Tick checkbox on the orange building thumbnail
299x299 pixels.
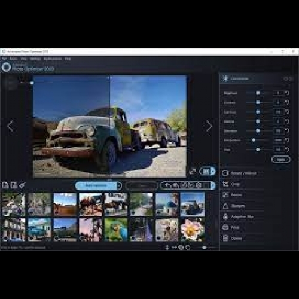coord(57,212)
